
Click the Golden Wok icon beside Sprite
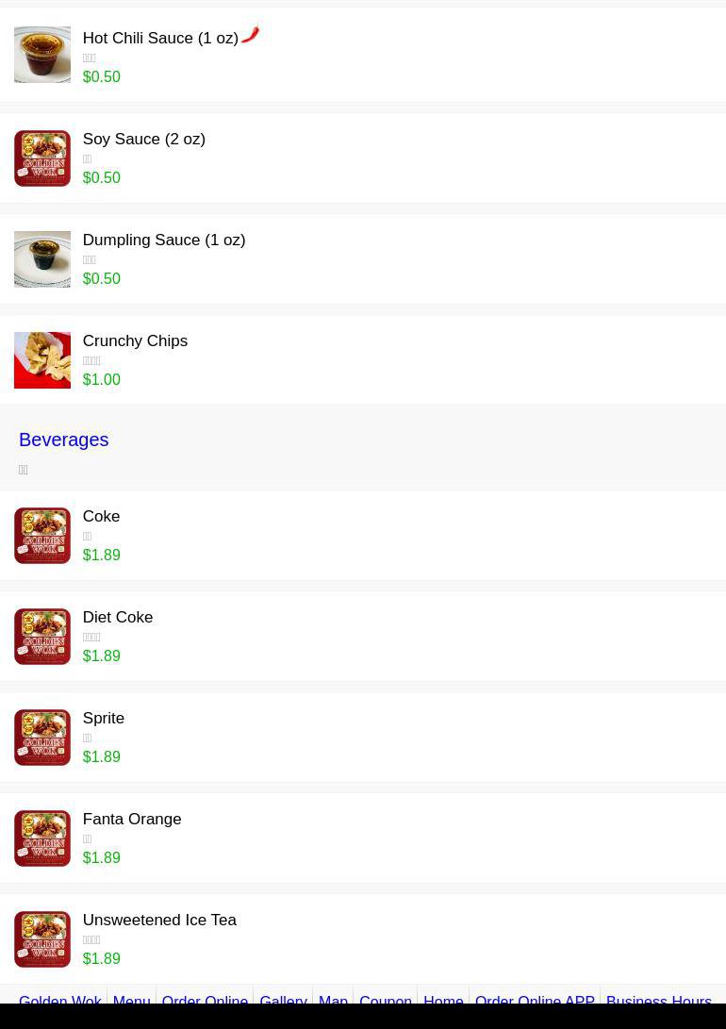[x=42, y=738]
